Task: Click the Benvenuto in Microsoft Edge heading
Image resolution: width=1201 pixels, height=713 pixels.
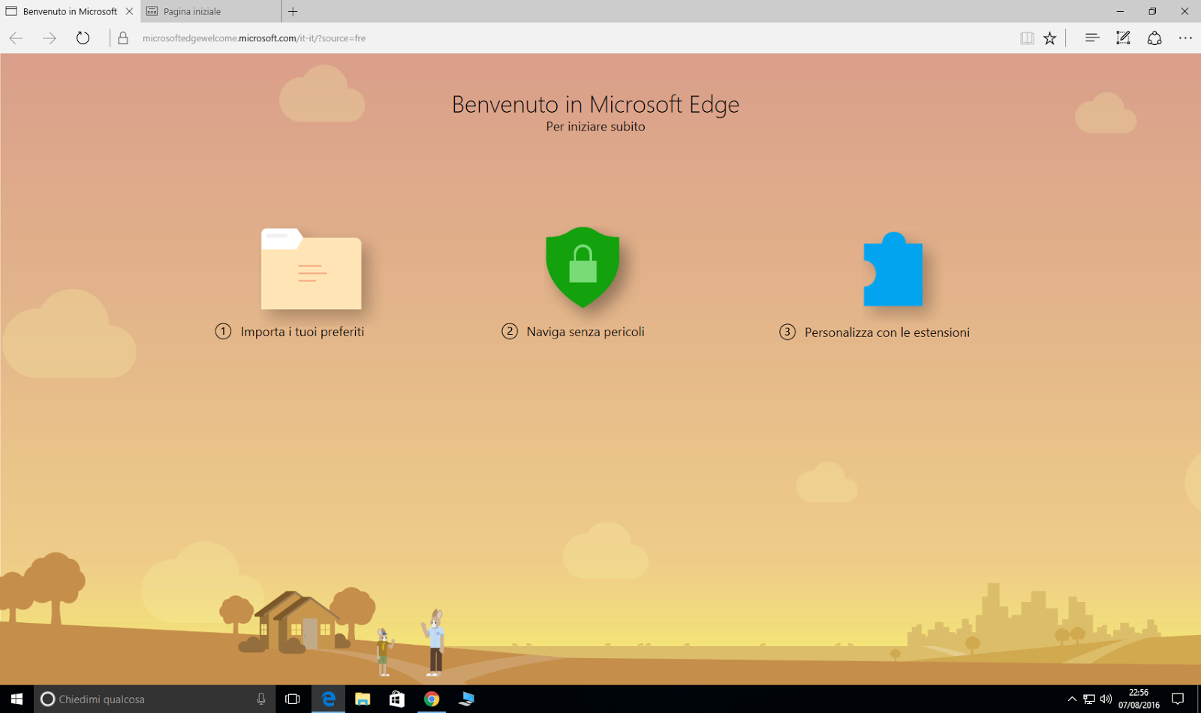Action: 595,104
